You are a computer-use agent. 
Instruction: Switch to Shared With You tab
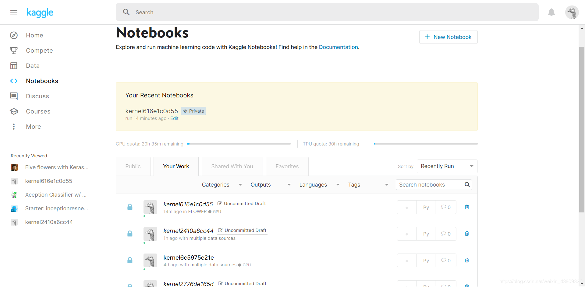coord(232,166)
